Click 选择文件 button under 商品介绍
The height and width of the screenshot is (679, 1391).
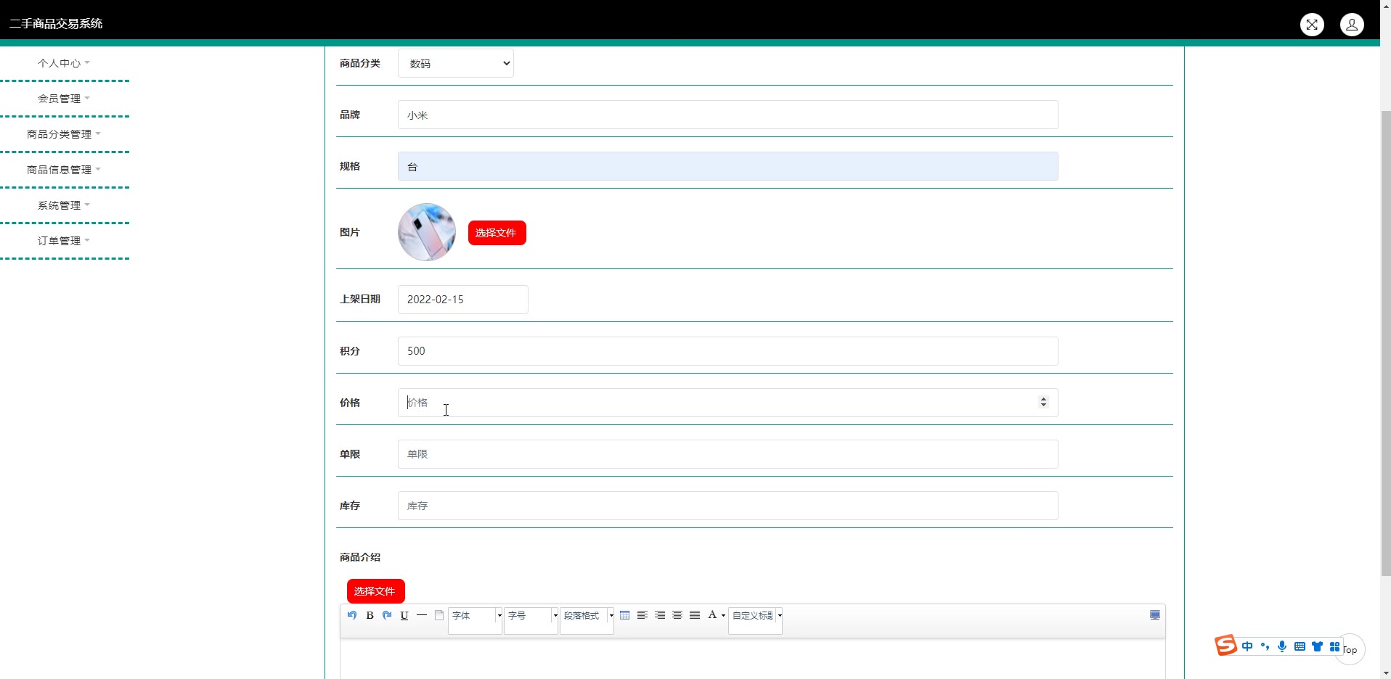[x=375, y=591]
